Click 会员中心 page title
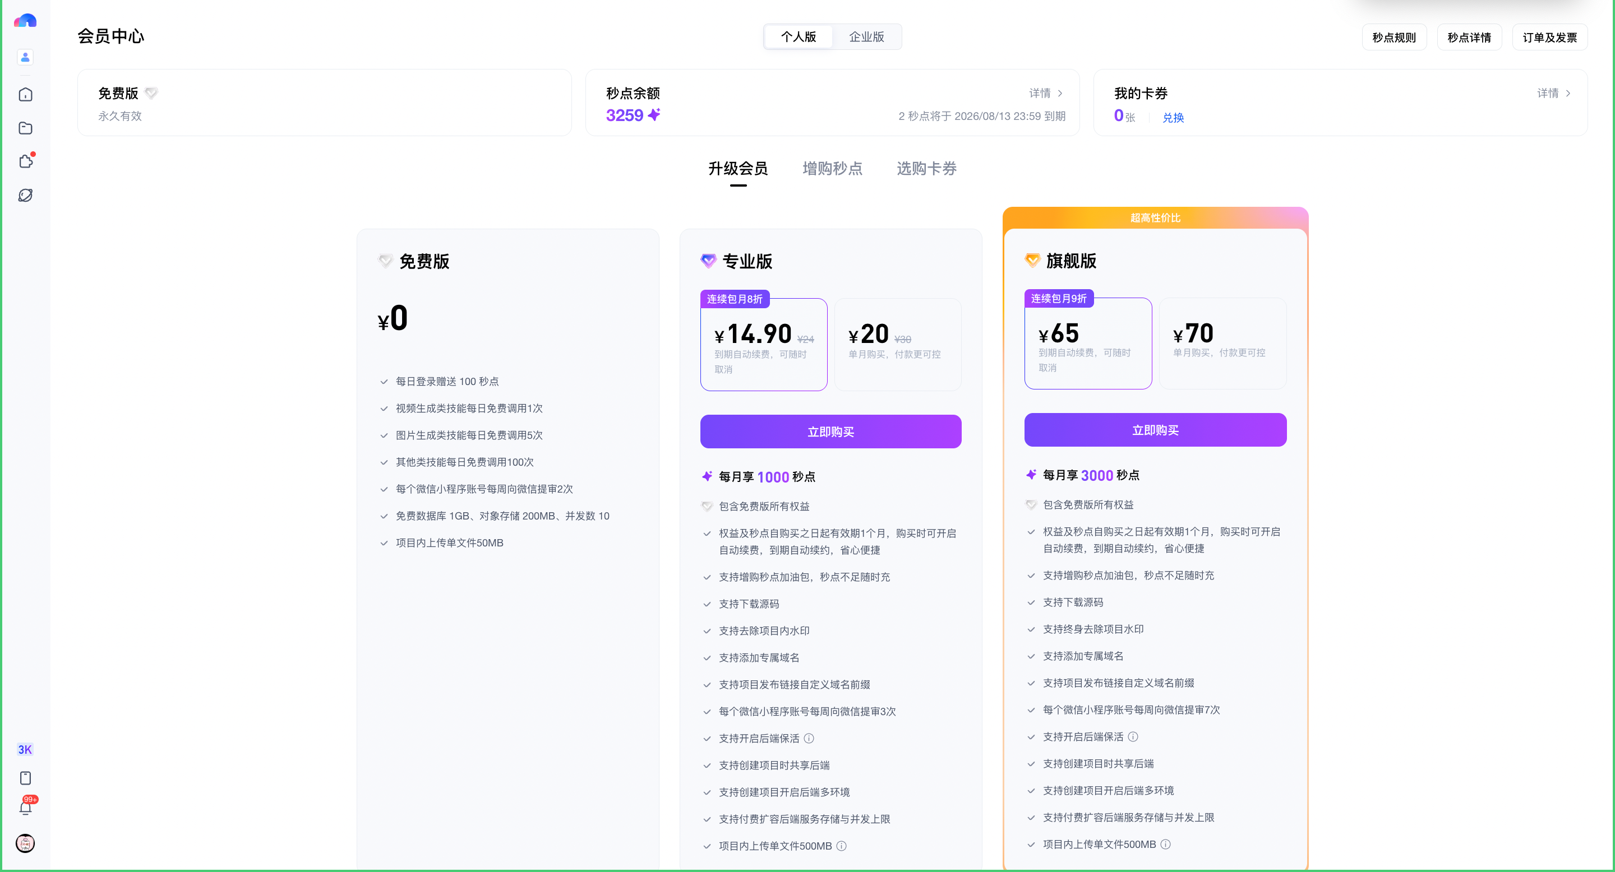Viewport: 1615px width, 872px height. tap(111, 36)
